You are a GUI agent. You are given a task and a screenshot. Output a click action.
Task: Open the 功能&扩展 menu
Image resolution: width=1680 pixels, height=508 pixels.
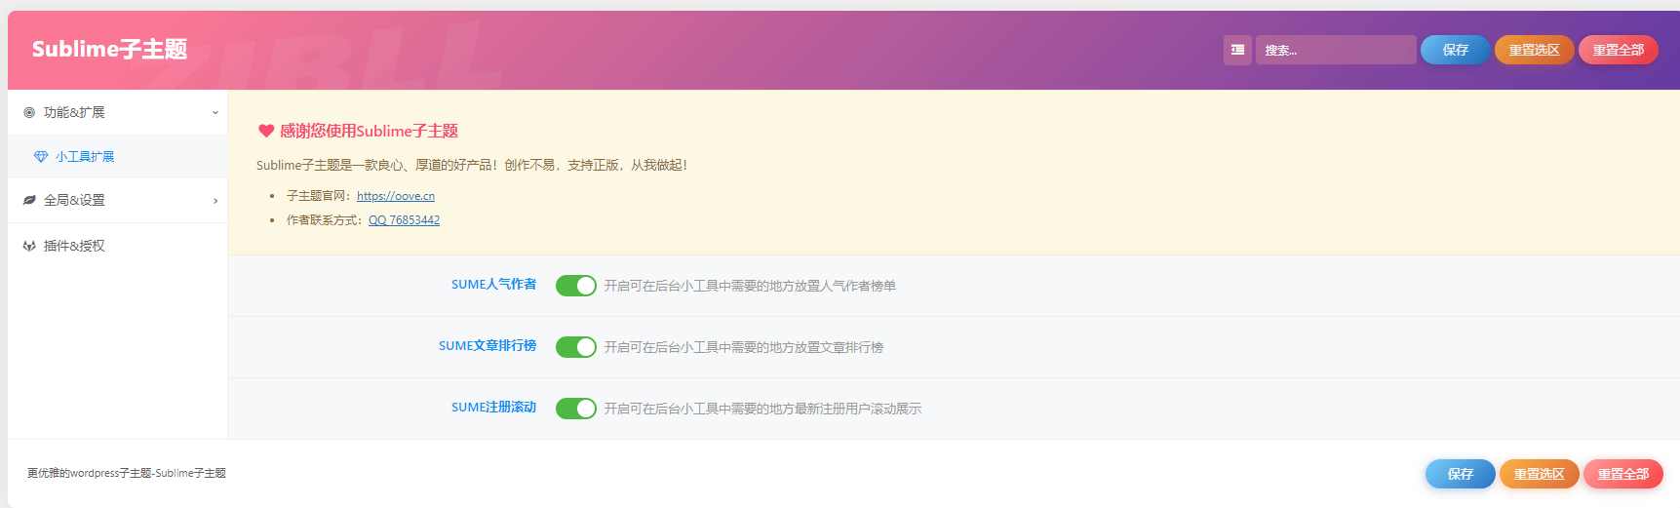click(x=117, y=112)
